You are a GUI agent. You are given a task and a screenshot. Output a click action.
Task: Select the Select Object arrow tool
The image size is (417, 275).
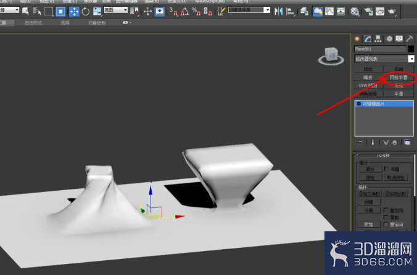pos(25,12)
